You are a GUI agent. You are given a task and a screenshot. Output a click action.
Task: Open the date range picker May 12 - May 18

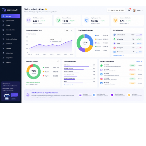point(116,10)
